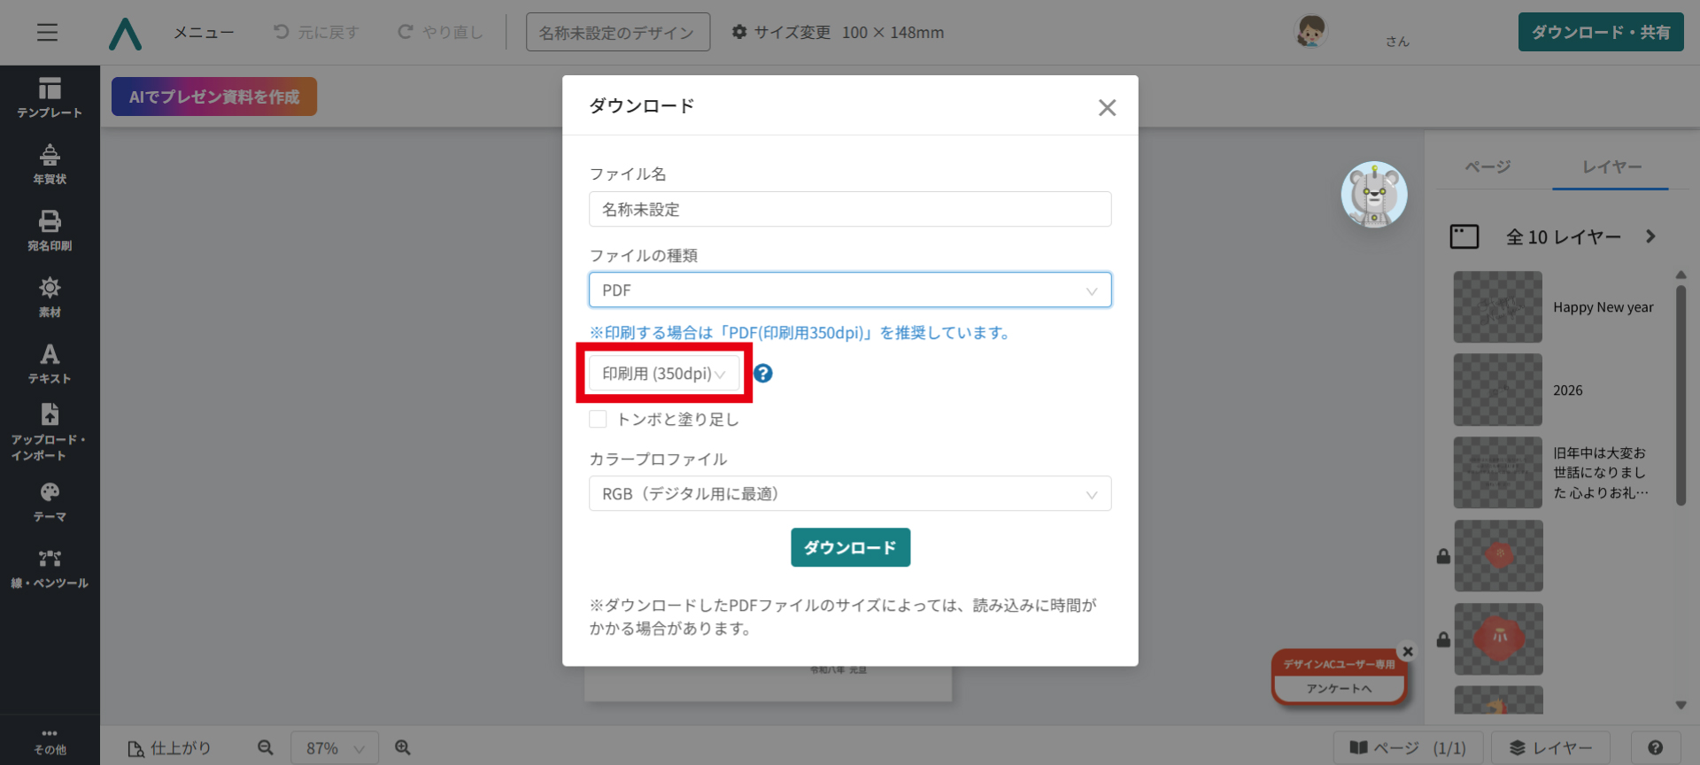Open the メニュー menu
This screenshot has width=1700, height=765.
point(204,33)
